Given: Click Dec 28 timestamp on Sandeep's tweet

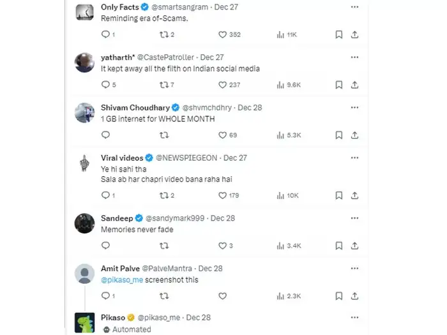Looking at the screenshot, I should [x=223, y=218].
